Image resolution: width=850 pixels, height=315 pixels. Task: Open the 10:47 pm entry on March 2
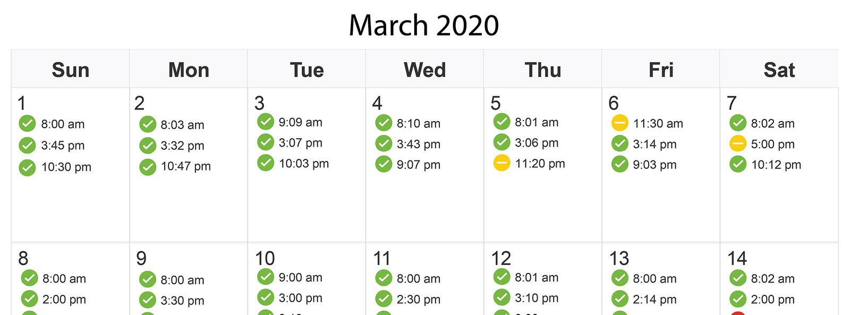click(185, 166)
